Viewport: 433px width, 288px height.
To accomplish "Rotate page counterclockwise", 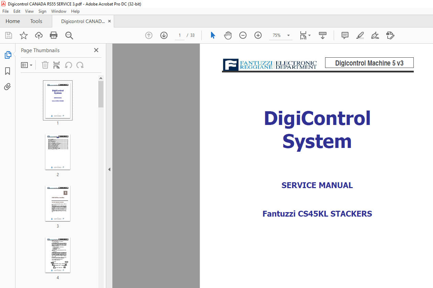I will point(68,65).
